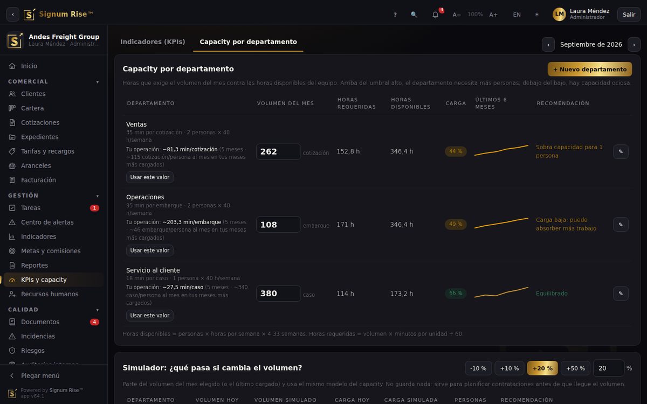This screenshot has width=647, height=404.
Task: Go to previous month arrow
Action: coord(548,45)
